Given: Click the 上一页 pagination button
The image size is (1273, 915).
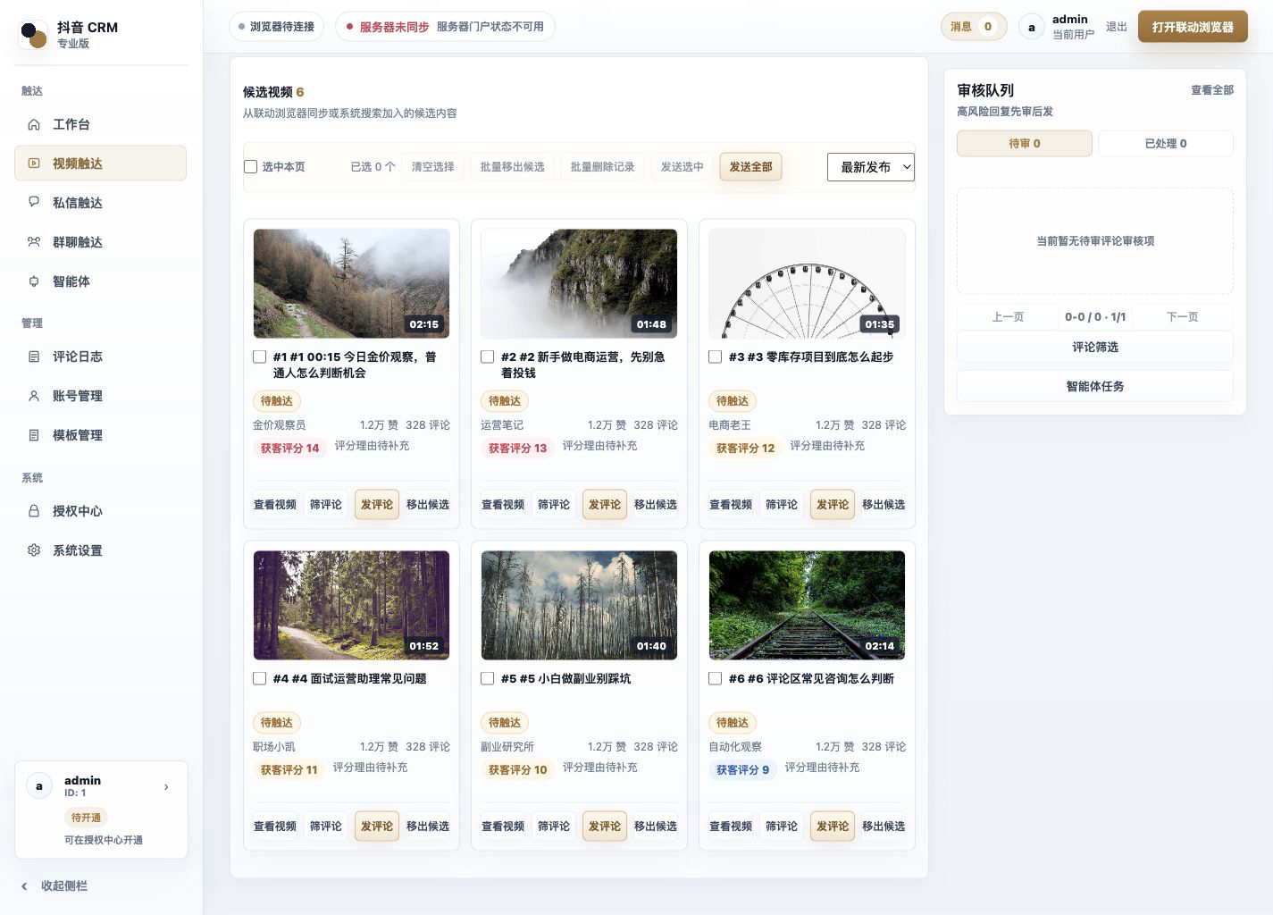Looking at the screenshot, I should point(1008,317).
